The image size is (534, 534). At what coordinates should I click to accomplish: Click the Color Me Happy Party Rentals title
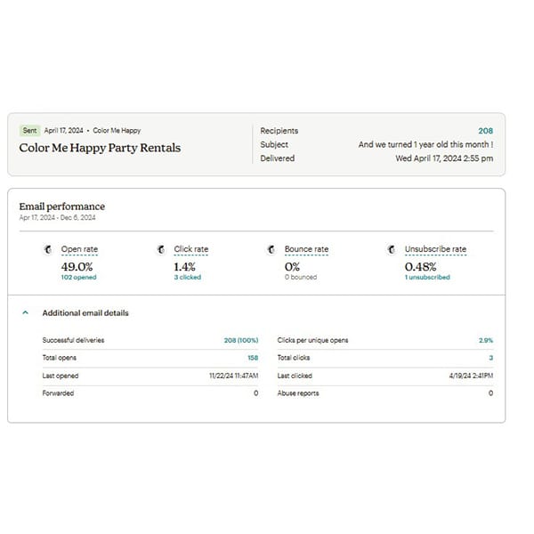(x=100, y=148)
